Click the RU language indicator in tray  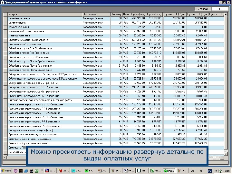[209, 171]
